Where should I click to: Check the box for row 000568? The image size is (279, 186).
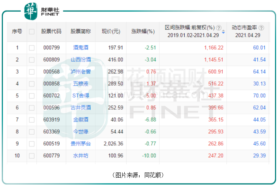(x=32, y=72)
